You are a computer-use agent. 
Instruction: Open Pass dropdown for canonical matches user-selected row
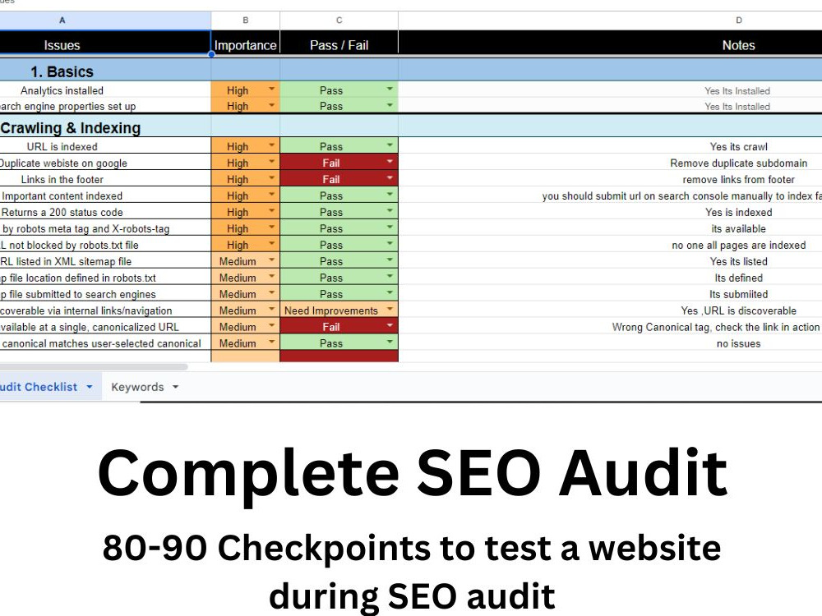390,342
